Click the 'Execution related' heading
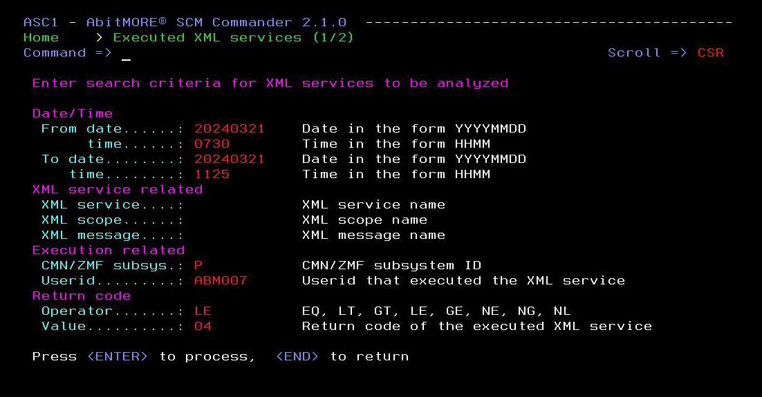Viewport: 762px width, 397px height. click(x=109, y=251)
